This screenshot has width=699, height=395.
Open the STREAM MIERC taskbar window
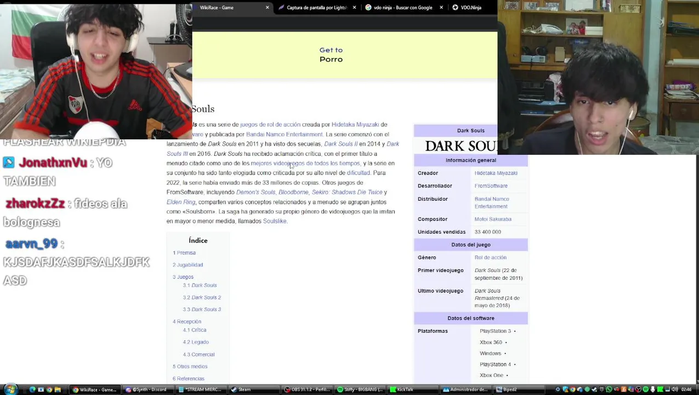tap(200, 390)
